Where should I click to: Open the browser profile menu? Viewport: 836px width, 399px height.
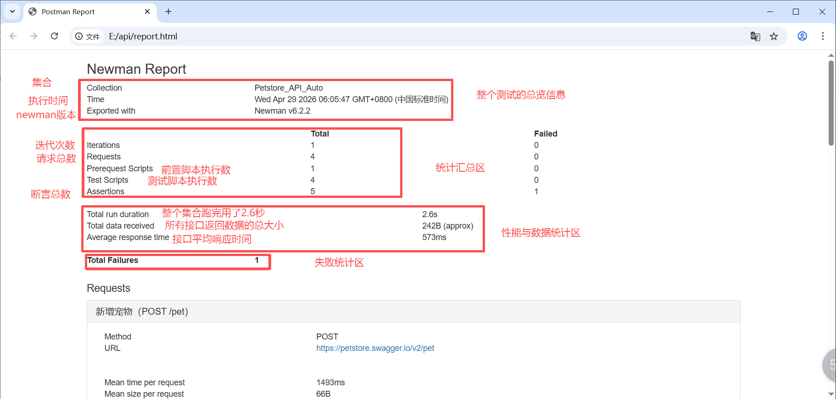[802, 36]
